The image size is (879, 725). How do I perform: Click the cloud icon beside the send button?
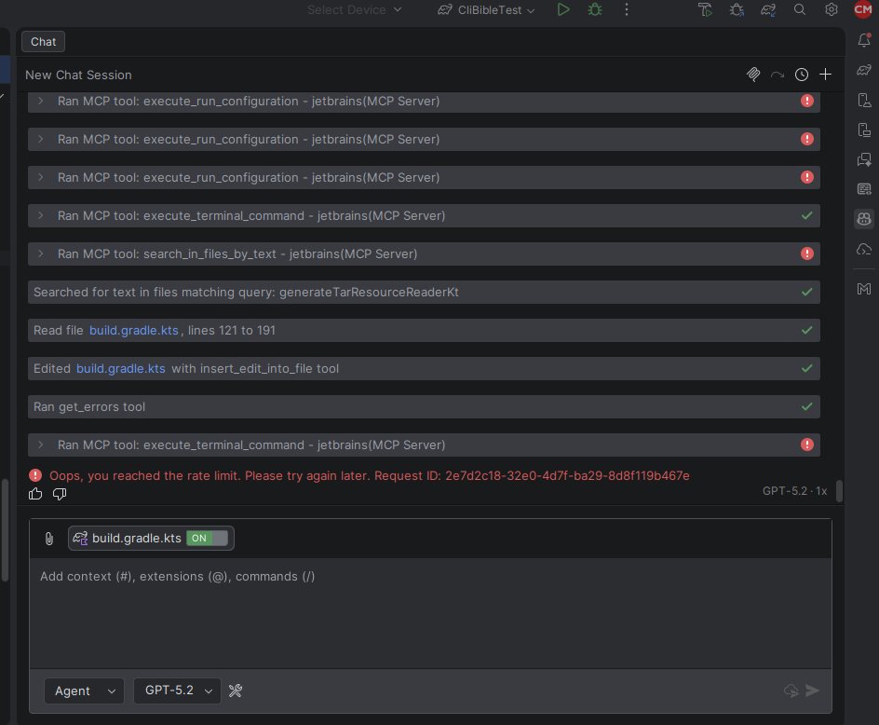click(x=791, y=691)
